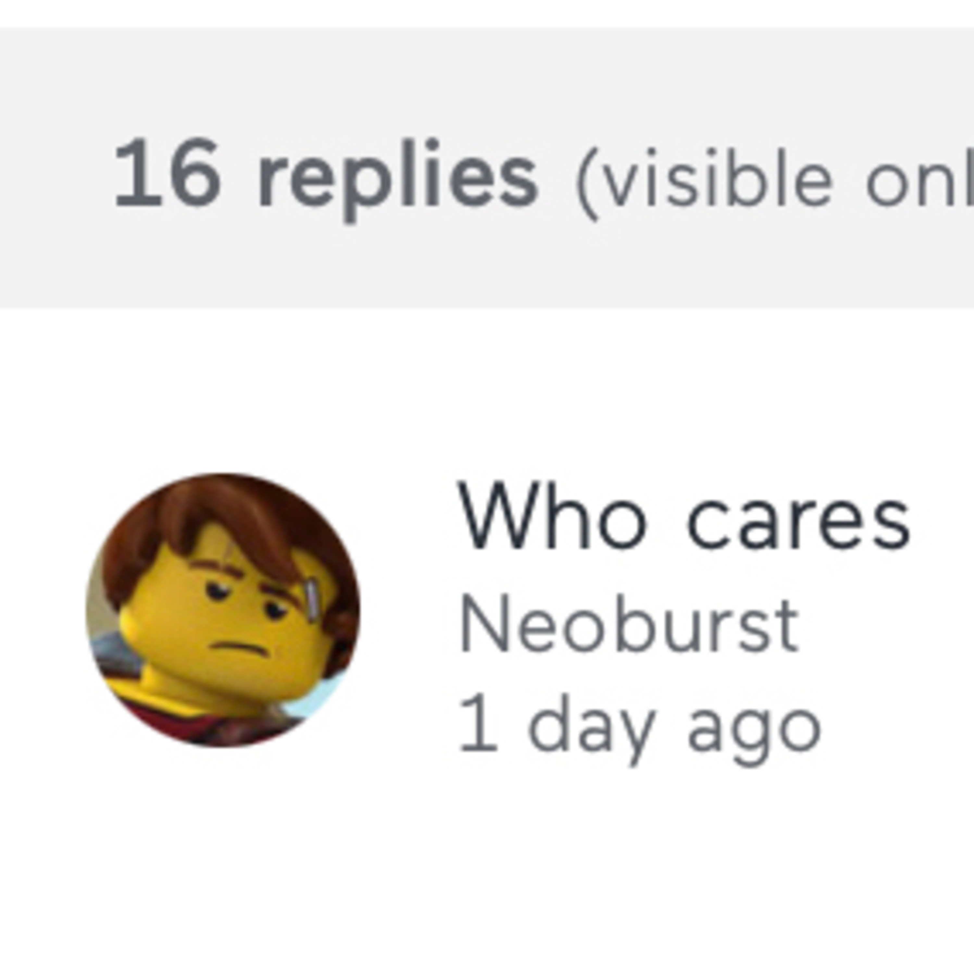Click the word "replies" in the header
Viewport: 974px width, 974px height.
click(x=398, y=176)
